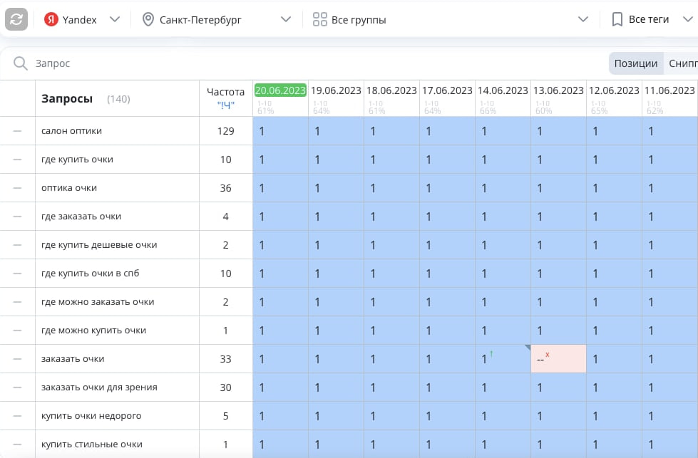This screenshot has width=698, height=458.
Task: Select the 'где купить очки' query
Action: point(77,159)
